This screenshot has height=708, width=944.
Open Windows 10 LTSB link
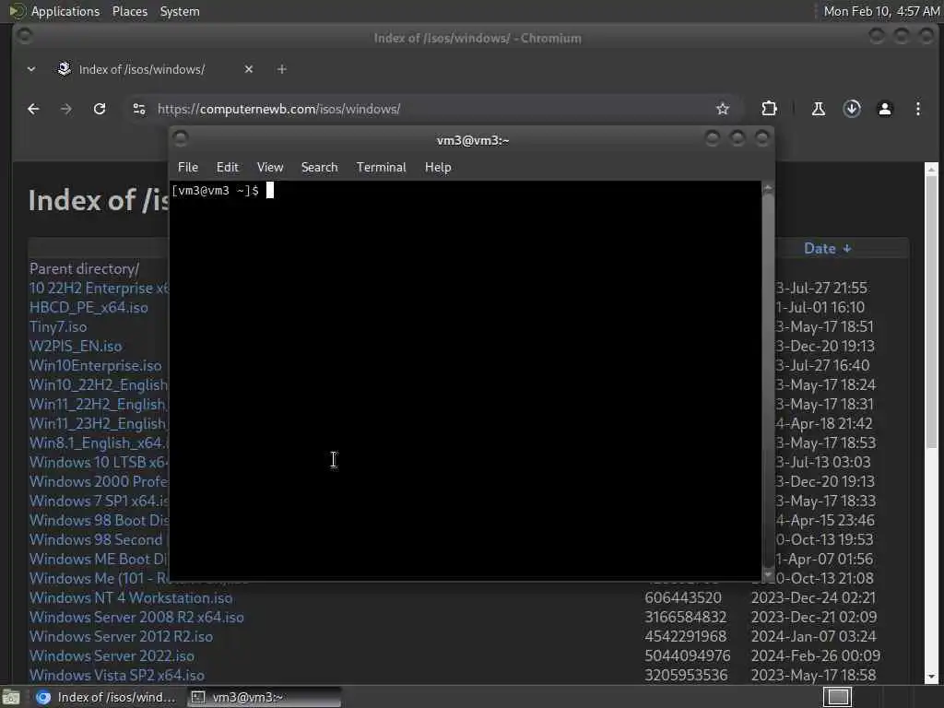(x=100, y=463)
